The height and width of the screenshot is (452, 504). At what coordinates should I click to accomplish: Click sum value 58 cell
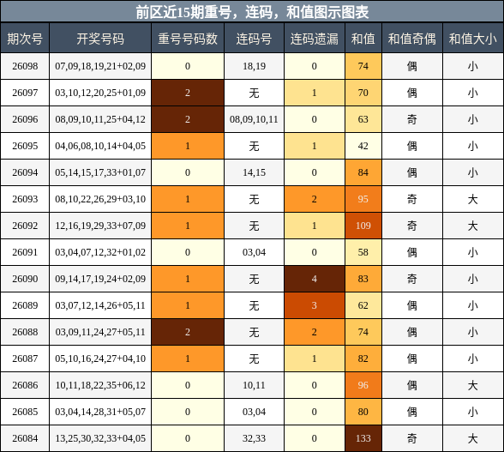363,252
